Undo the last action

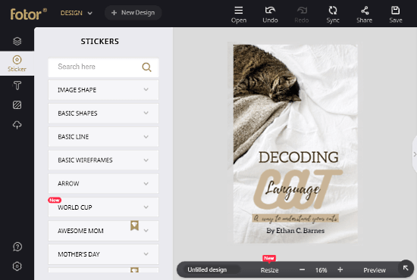click(270, 14)
